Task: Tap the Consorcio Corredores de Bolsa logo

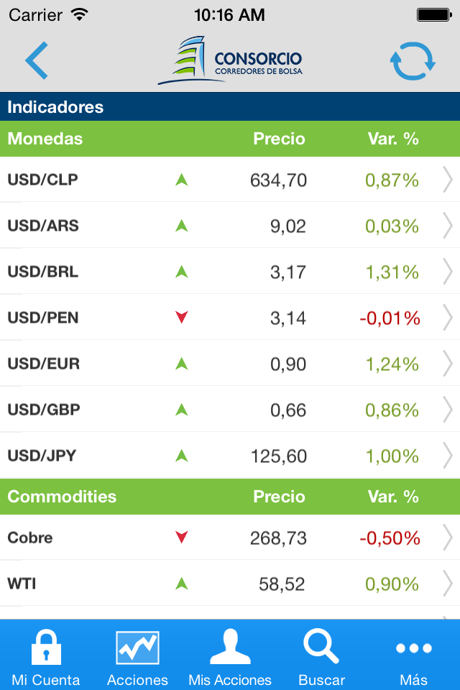Action: (230, 60)
